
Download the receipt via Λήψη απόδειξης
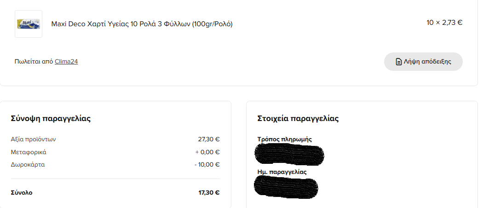point(423,62)
